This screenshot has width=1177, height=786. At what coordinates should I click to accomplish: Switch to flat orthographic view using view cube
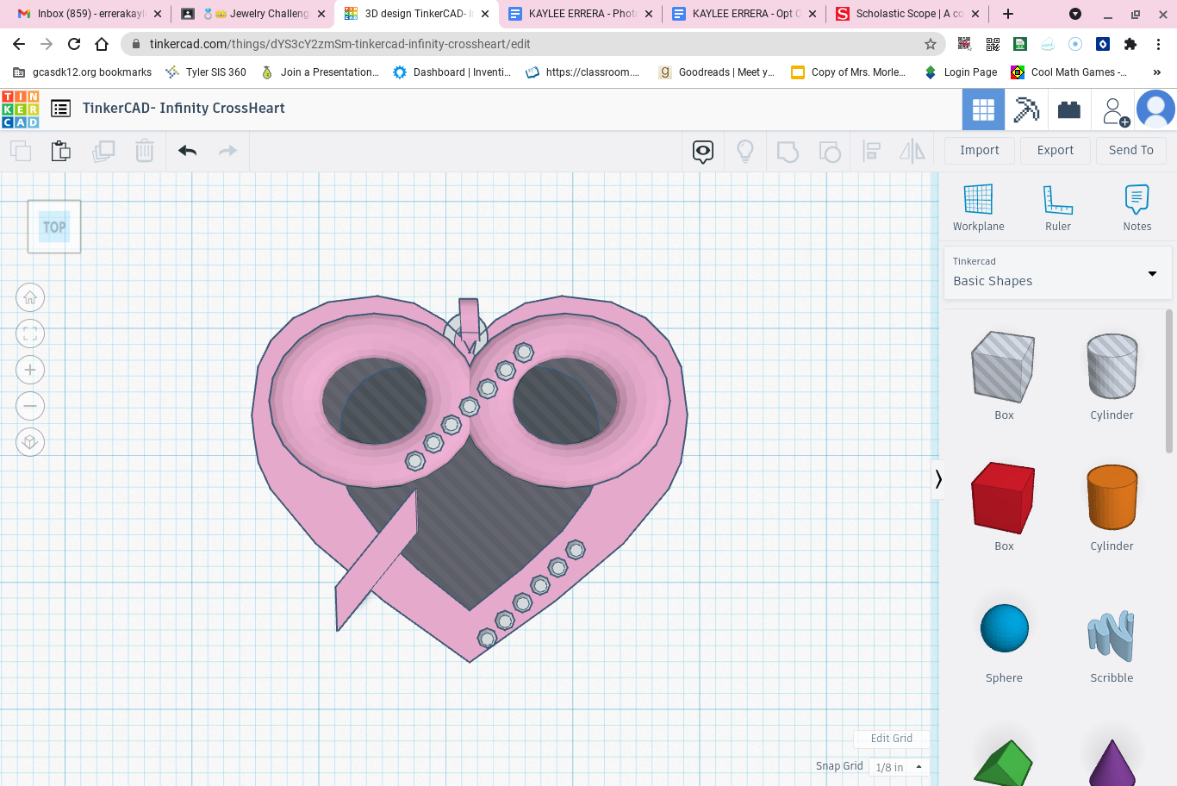(54, 227)
